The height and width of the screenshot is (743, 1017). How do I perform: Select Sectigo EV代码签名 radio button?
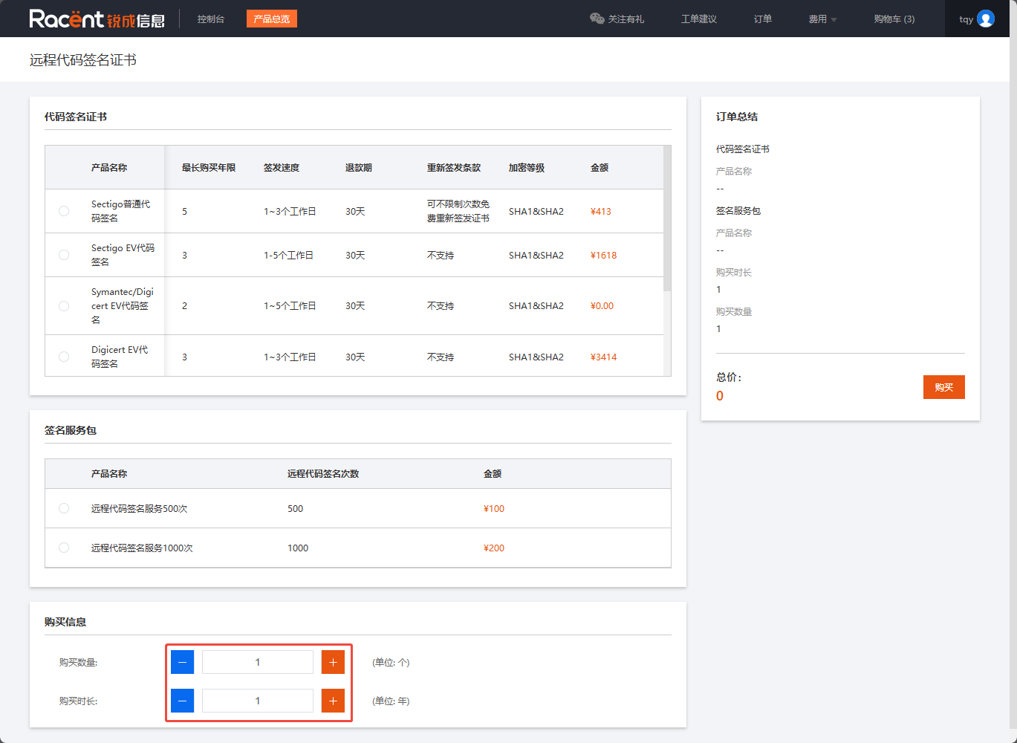64,255
